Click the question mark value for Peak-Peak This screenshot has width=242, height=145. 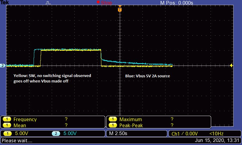(172, 125)
